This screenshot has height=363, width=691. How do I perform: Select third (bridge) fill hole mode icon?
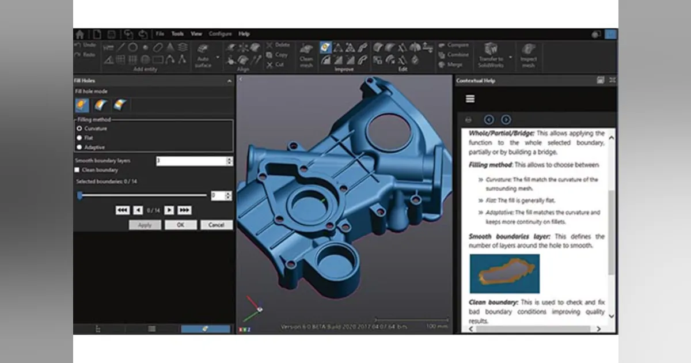[120, 104]
